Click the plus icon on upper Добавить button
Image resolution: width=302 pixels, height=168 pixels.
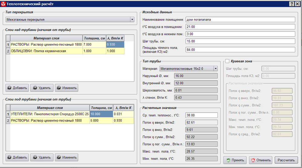9,88
